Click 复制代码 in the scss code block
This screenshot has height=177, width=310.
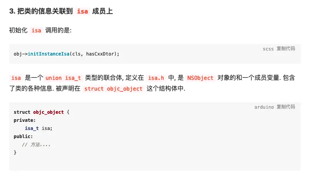(x=286, y=49)
